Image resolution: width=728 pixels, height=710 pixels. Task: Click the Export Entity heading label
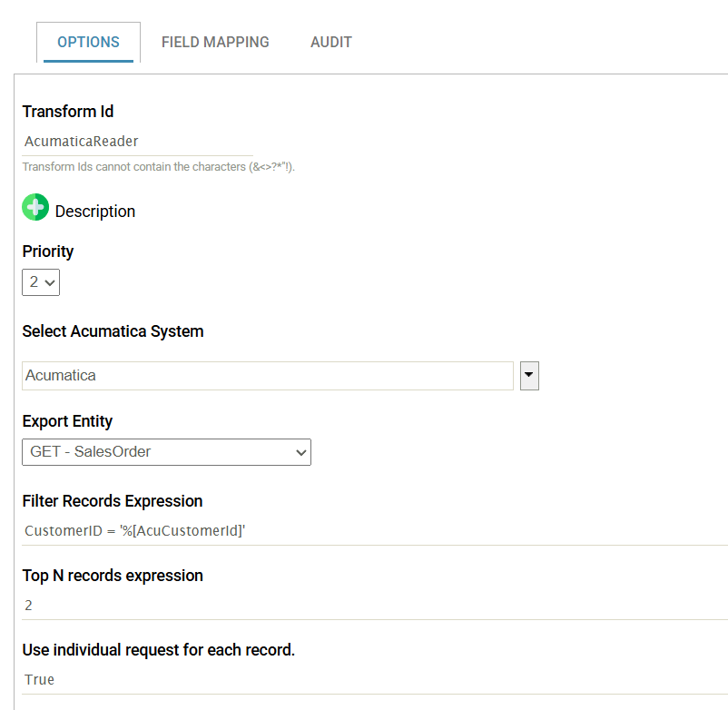(67, 421)
